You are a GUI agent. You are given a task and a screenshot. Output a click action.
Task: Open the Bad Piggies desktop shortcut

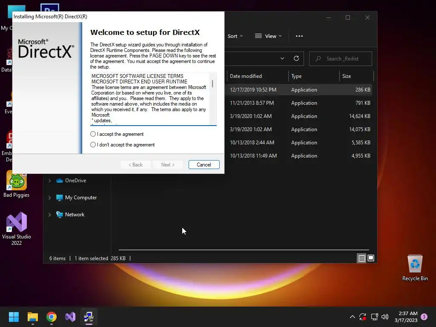(x=17, y=184)
